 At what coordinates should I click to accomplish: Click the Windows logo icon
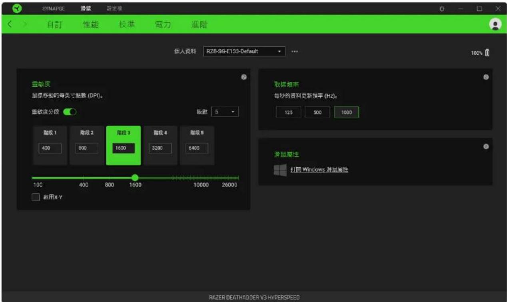pyautogui.click(x=280, y=170)
